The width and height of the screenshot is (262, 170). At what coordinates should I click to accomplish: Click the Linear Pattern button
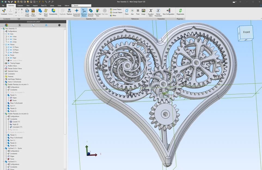(116, 10)
